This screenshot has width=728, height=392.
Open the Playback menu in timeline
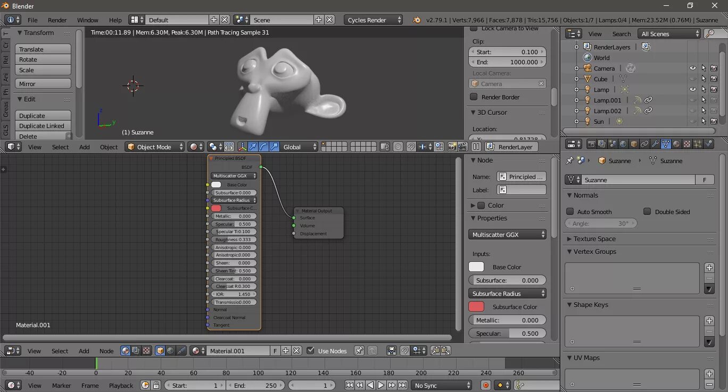click(x=121, y=385)
